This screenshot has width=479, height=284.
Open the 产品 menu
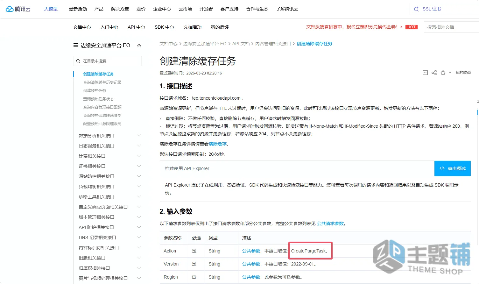[99, 9]
